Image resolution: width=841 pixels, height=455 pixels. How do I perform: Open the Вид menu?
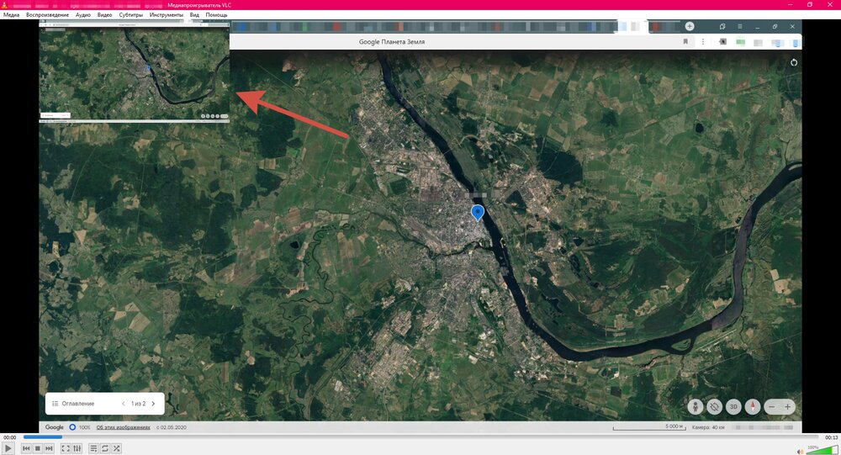(x=195, y=15)
